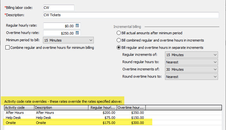The image size is (226, 130).
Task: Click the $350.00 overtime rate cell
Action: 138,113
